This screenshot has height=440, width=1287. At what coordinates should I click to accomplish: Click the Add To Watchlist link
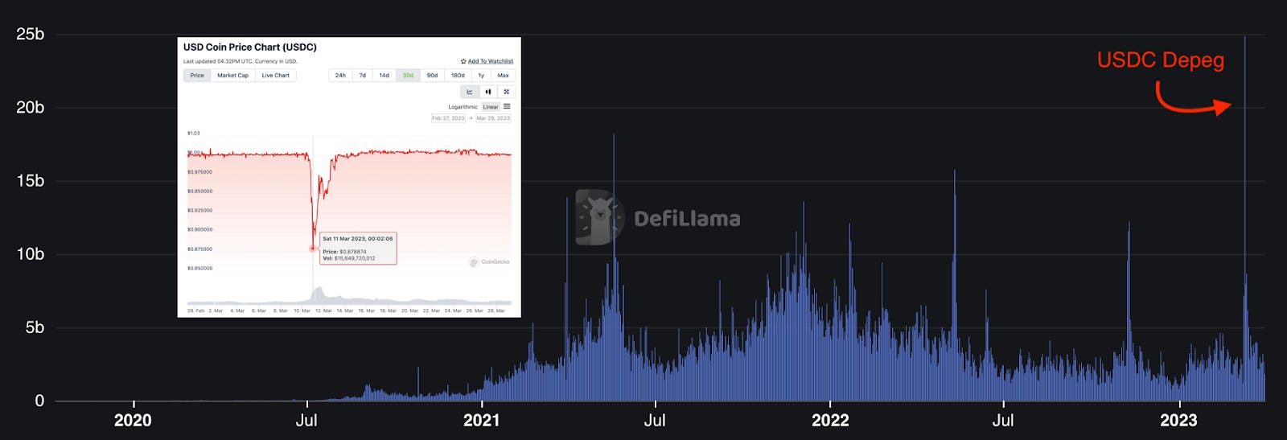point(491,61)
